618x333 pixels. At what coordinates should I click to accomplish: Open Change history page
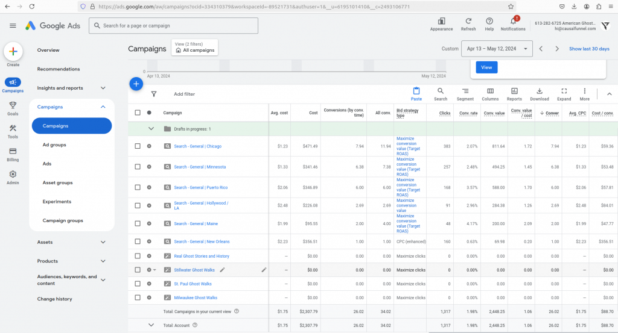click(x=54, y=299)
